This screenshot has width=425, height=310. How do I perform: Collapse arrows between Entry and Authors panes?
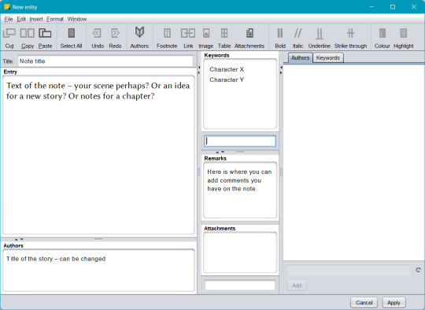tap(19, 239)
